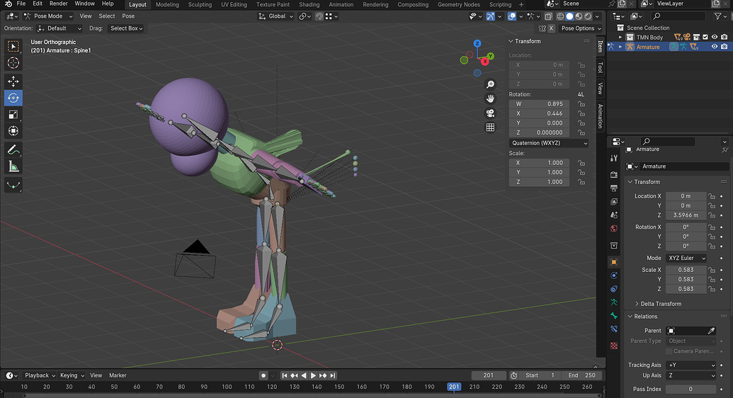Viewport: 733px width, 398px height.
Task: Switch orthographic/perspective grid icon
Action: point(490,127)
